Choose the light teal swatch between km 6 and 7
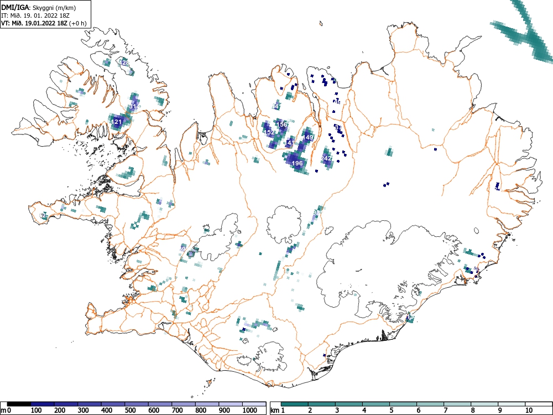Image resolution: width=553 pixels, height=415 pixels. tap(430, 404)
